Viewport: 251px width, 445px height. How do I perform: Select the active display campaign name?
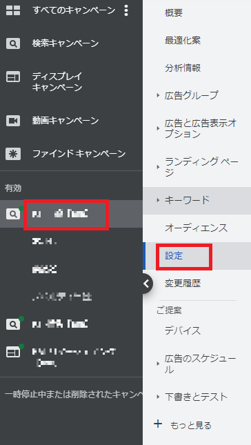pyautogui.click(x=74, y=357)
